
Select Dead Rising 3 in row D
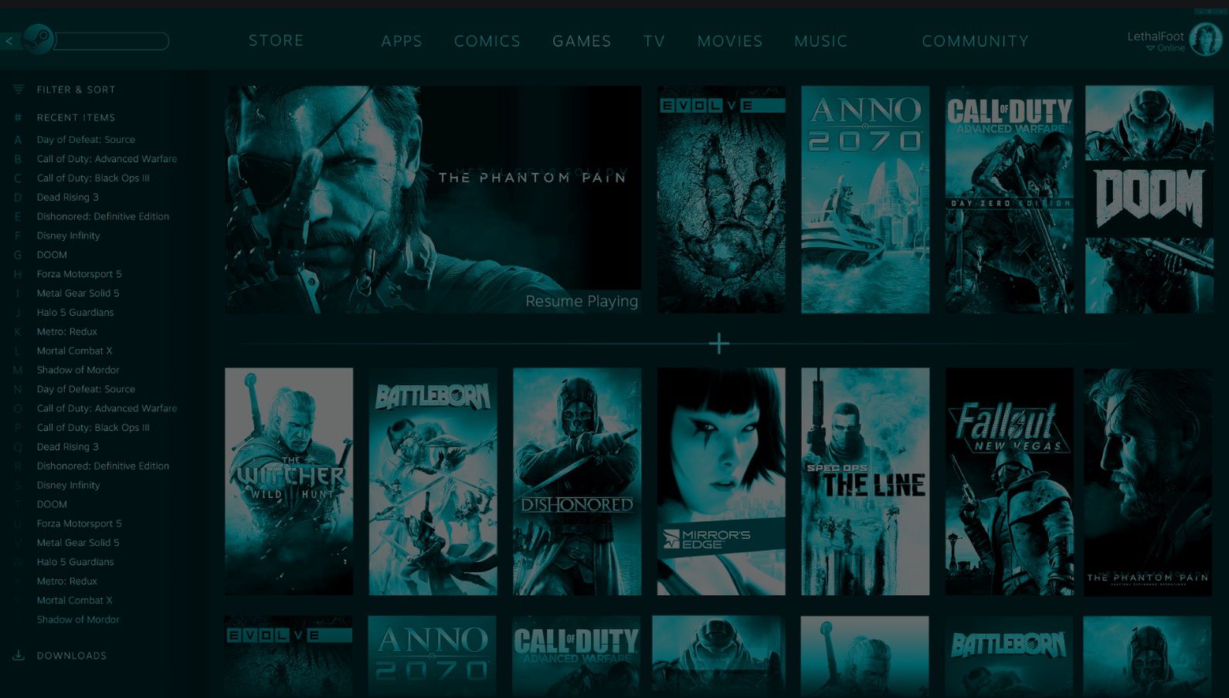[x=68, y=198]
